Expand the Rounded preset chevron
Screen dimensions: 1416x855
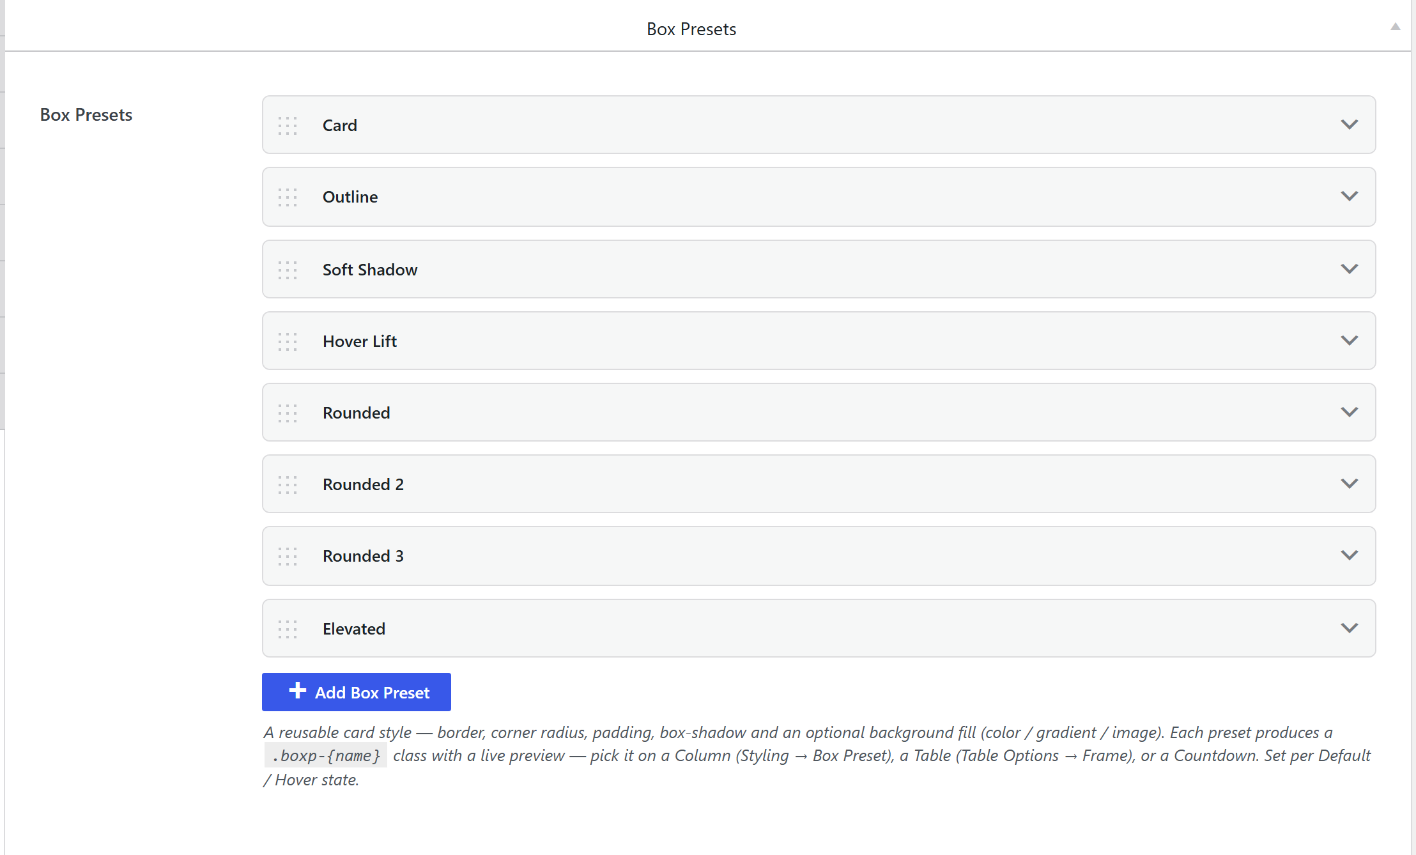tap(1349, 412)
